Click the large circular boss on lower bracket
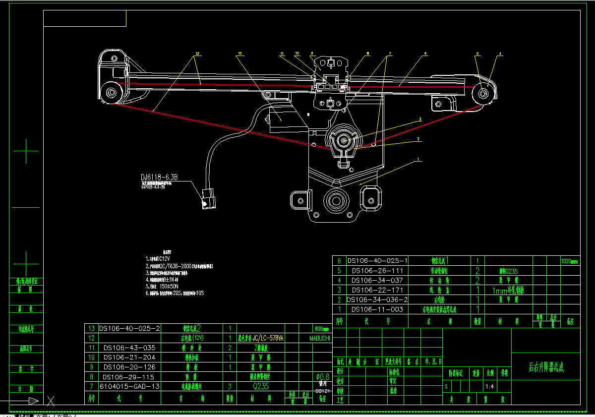The image size is (595, 417). (336, 201)
